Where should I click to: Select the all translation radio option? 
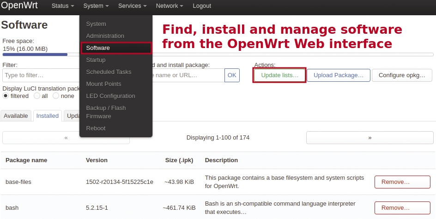point(36,96)
